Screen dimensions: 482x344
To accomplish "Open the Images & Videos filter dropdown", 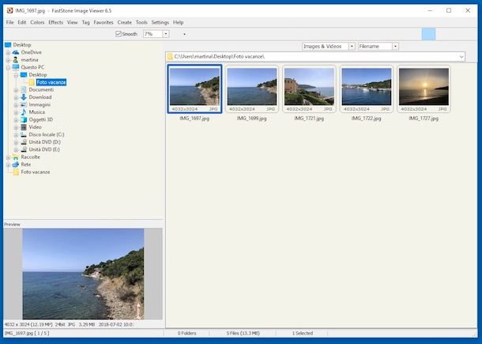I will (352, 47).
